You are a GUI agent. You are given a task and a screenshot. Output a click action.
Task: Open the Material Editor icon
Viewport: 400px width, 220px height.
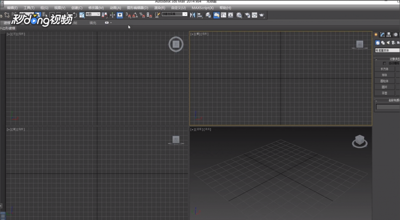tap(239, 15)
